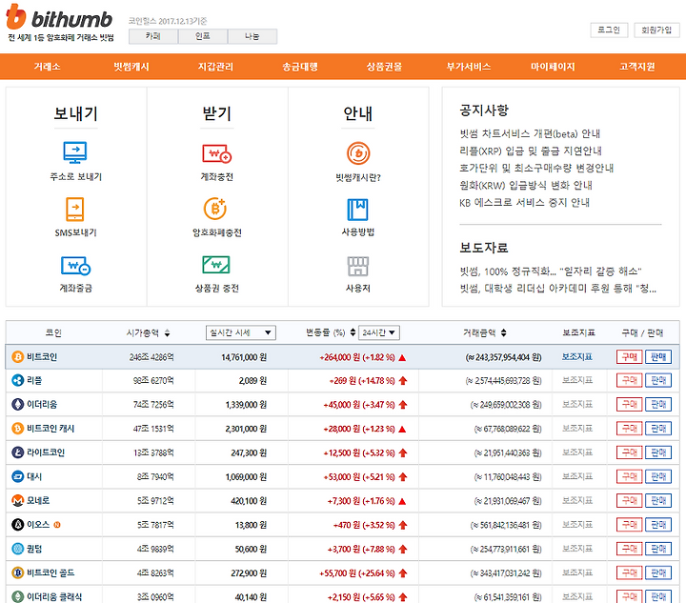The height and width of the screenshot is (603, 686).
Task: Click 구매 in the 리플 row
Action: pyautogui.click(x=629, y=380)
